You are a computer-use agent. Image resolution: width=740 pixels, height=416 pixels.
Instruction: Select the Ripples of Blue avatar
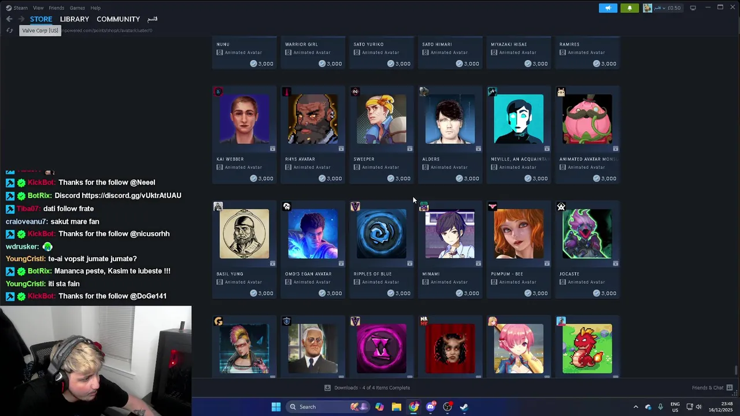tap(382, 234)
